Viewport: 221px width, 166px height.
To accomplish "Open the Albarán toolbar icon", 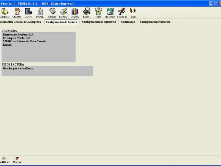I will [52, 13].
